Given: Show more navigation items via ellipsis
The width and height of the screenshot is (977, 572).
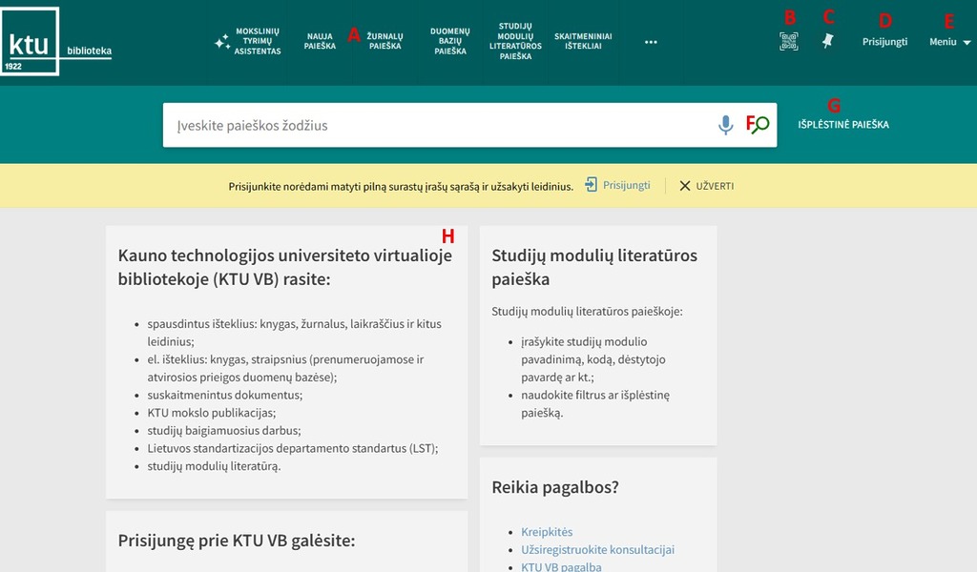Looking at the screenshot, I should click(x=651, y=42).
